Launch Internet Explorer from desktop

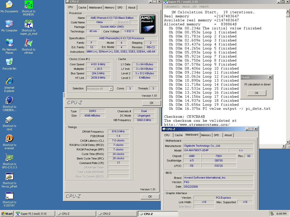click(9, 81)
